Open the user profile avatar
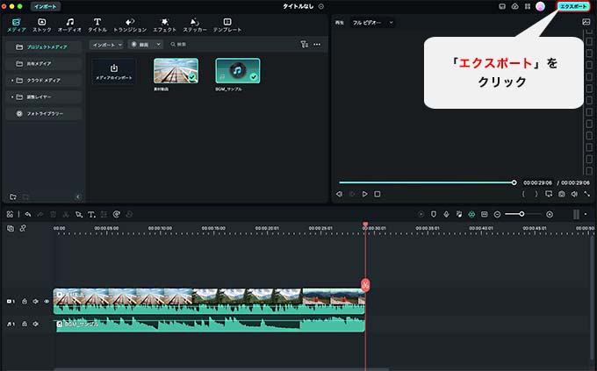Viewport: 597px width, 371px height. [540, 6]
